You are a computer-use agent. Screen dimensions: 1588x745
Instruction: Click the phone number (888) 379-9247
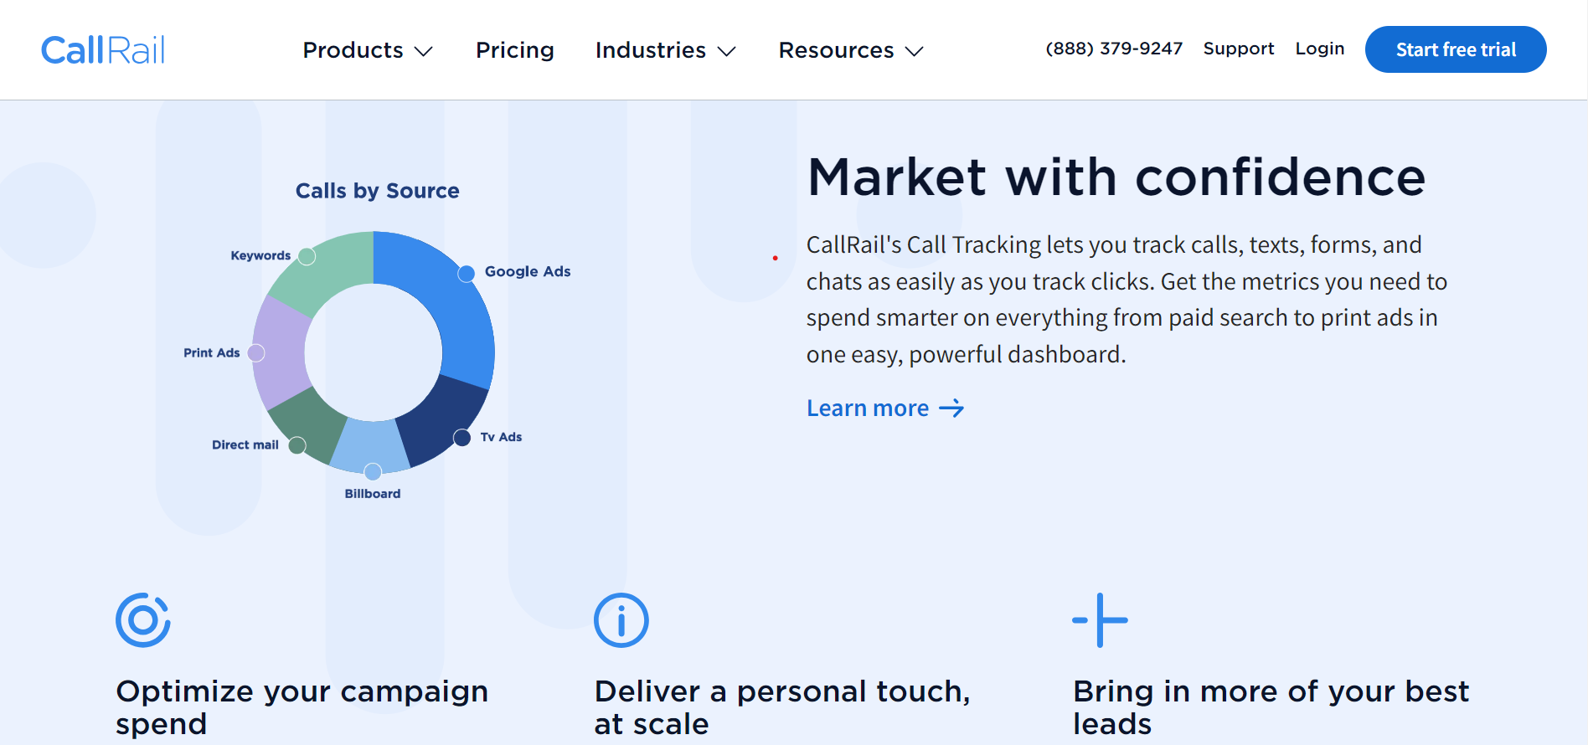coord(1114,49)
